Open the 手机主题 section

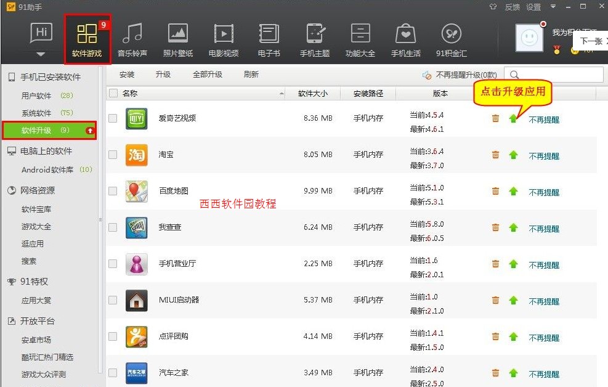click(315, 39)
